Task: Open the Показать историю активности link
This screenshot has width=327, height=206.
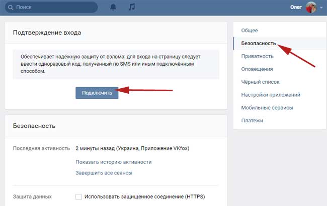Action: click(113, 162)
